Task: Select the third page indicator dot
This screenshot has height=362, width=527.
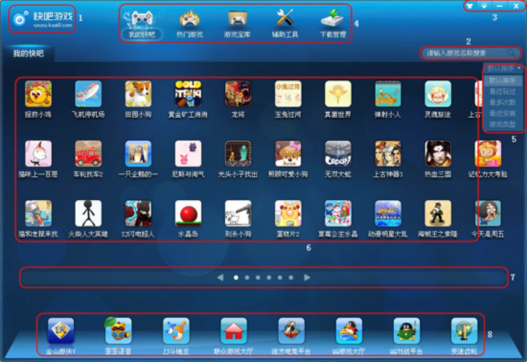Action: (x=258, y=277)
